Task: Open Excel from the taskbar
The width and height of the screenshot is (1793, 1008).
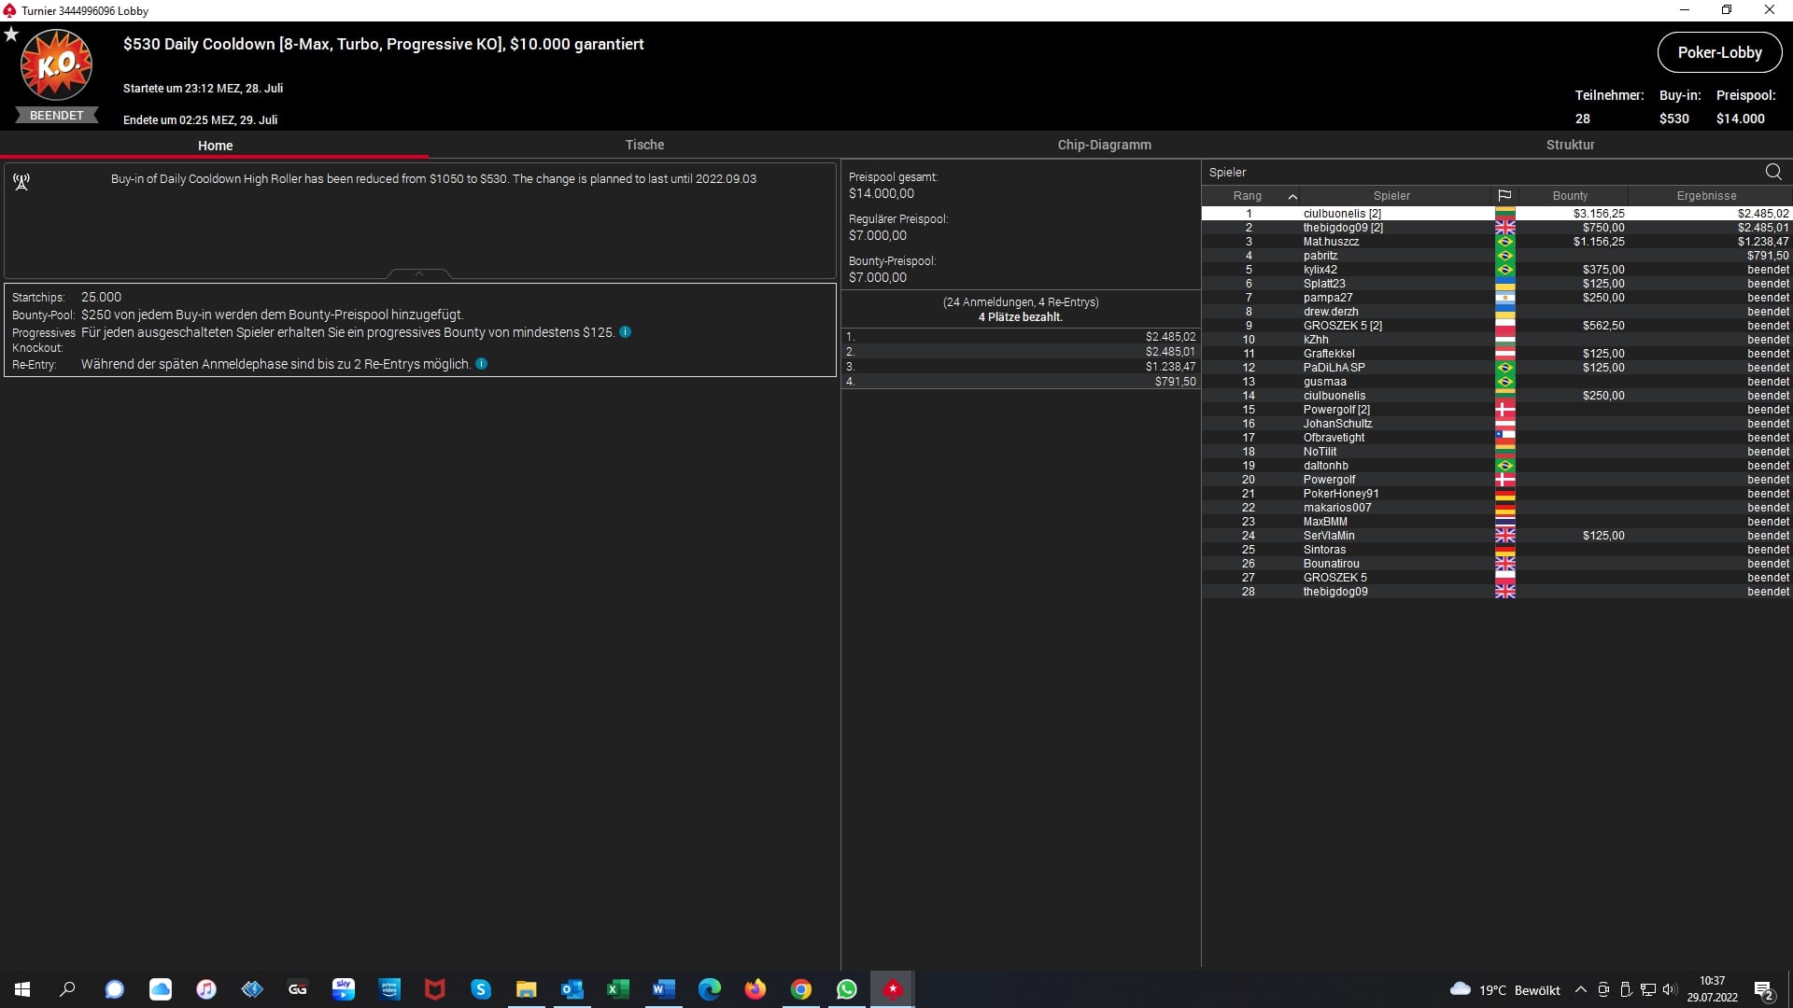Action: [617, 989]
